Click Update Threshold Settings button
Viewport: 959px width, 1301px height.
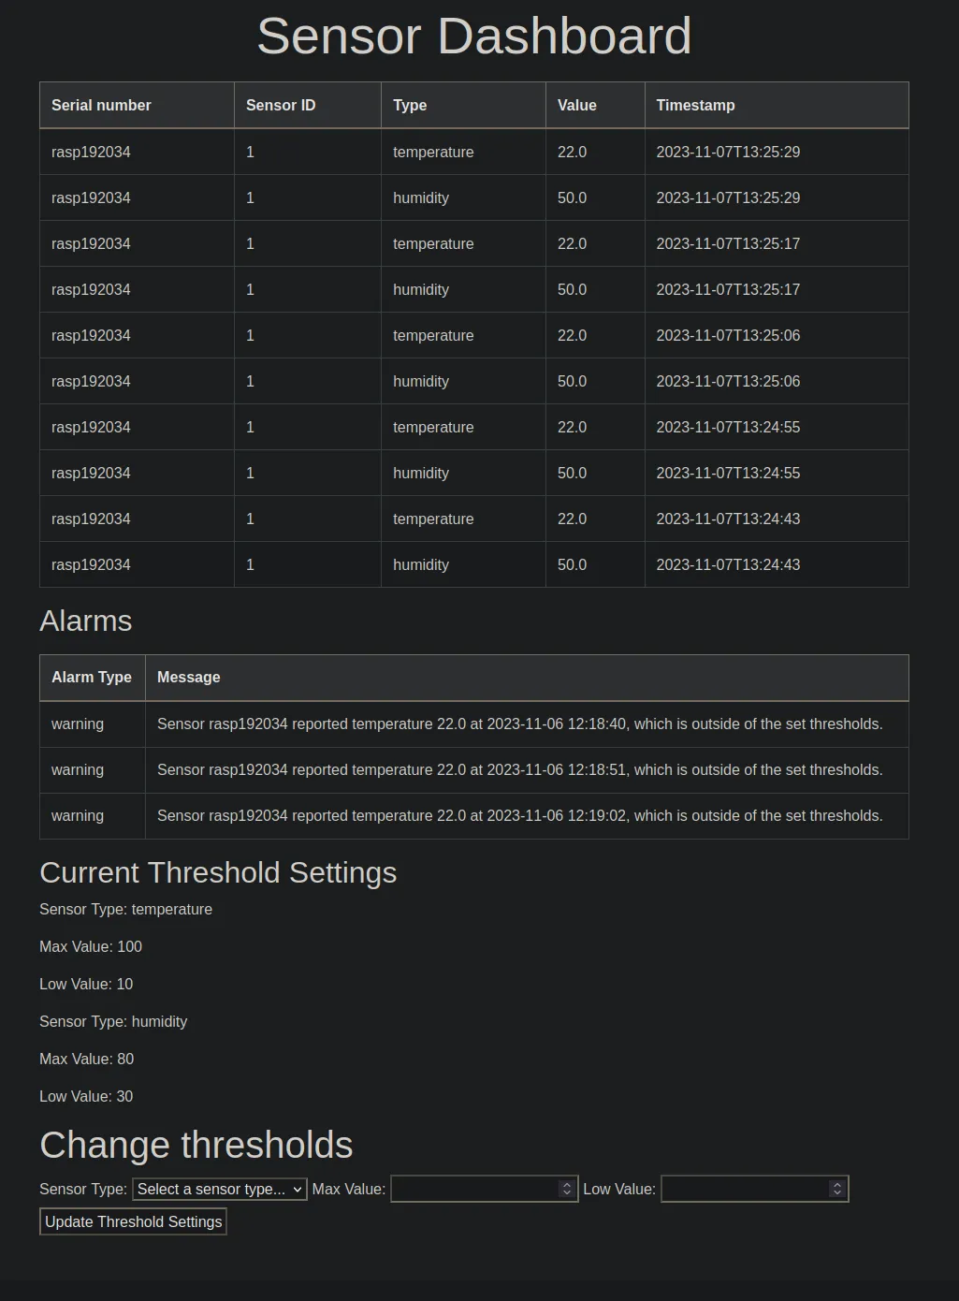(x=133, y=1221)
